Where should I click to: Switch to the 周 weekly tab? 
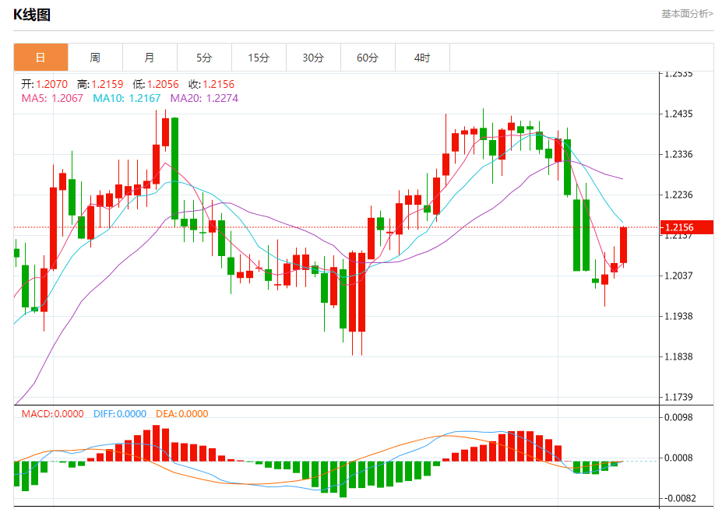(x=95, y=58)
